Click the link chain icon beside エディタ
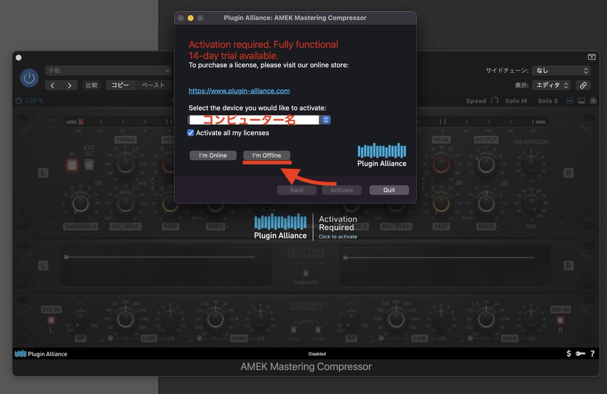 click(x=583, y=85)
